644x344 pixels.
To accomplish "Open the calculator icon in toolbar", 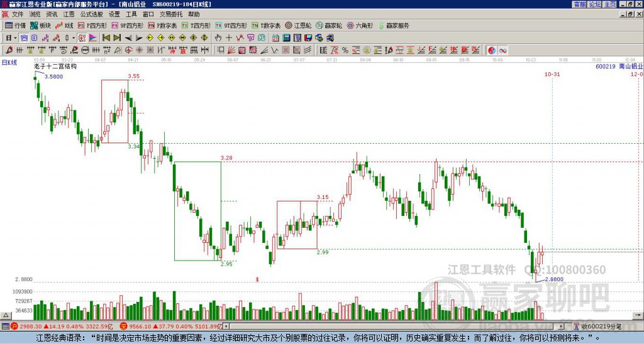I will (287, 38).
